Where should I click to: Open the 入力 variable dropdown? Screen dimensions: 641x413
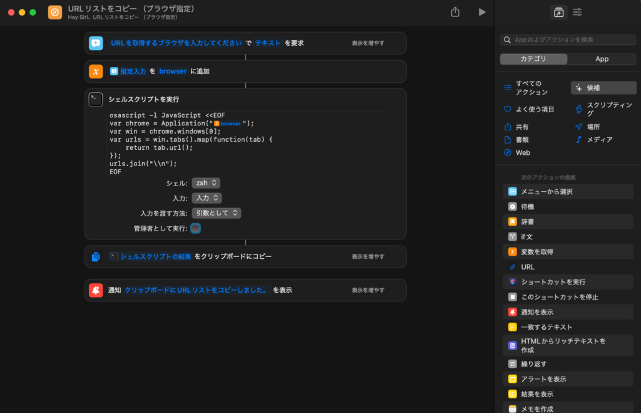(207, 198)
